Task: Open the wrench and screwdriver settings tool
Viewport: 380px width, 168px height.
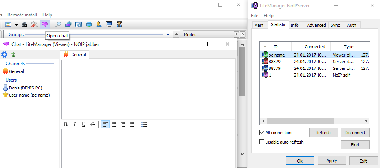Action: [x=35, y=24]
